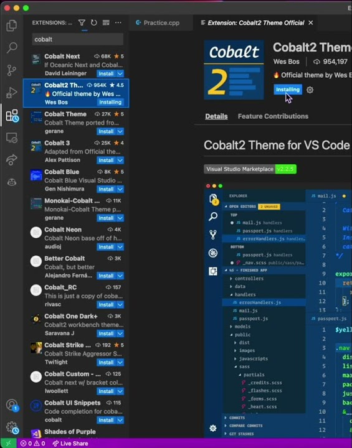Expand Cobalt Blue install dropdown arrow
Viewport: 352px width, 448px height.
point(120,189)
